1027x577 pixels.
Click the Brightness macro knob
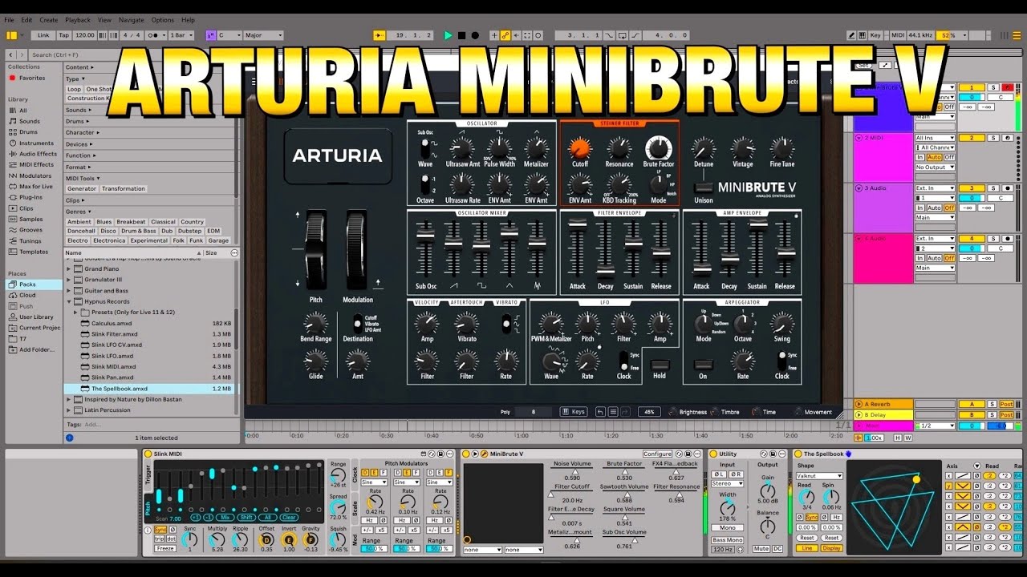pos(672,412)
